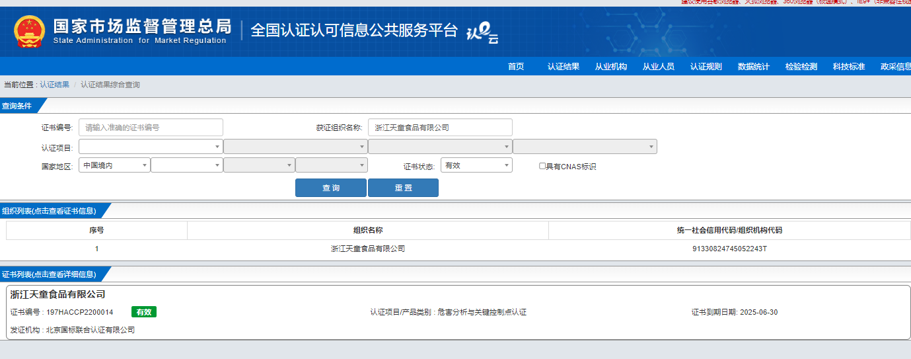Image resolution: width=911 pixels, height=359 pixels.
Task: Open the 数据统计 nav item
Action: click(x=754, y=67)
